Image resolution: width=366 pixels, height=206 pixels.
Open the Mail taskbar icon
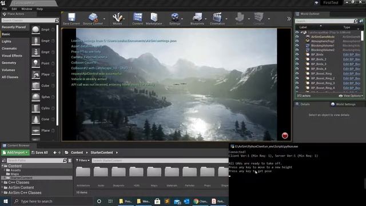coord(177,201)
